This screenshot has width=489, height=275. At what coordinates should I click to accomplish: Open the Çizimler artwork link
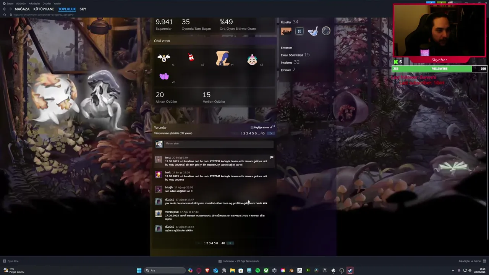(x=288, y=70)
